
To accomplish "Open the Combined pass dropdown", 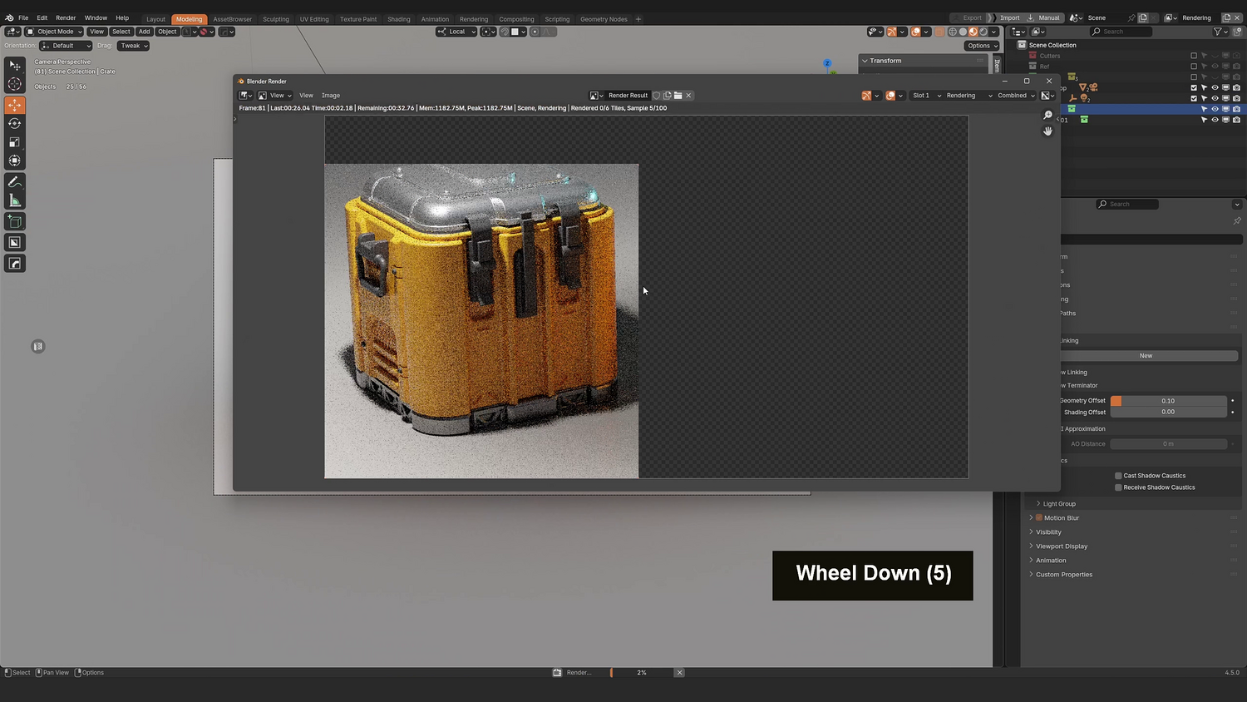I will point(1016,96).
